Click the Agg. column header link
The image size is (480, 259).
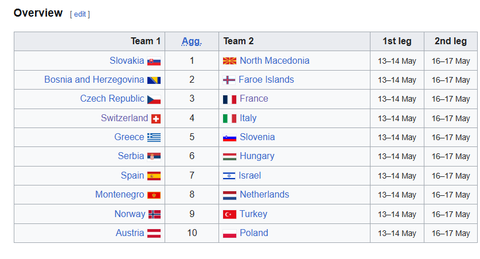tap(192, 41)
